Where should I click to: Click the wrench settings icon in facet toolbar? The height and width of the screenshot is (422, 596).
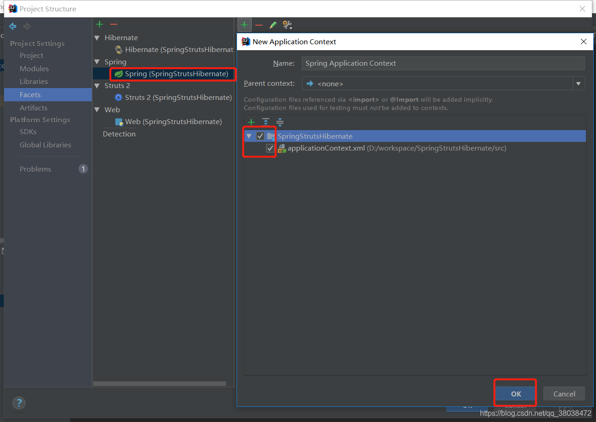(x=287, y=25)
